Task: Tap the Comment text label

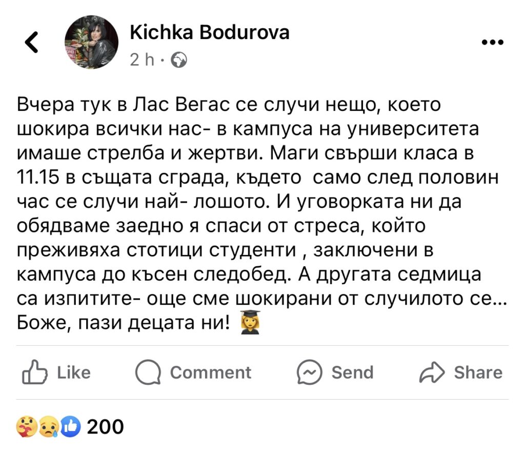Action: coord(210,372)
